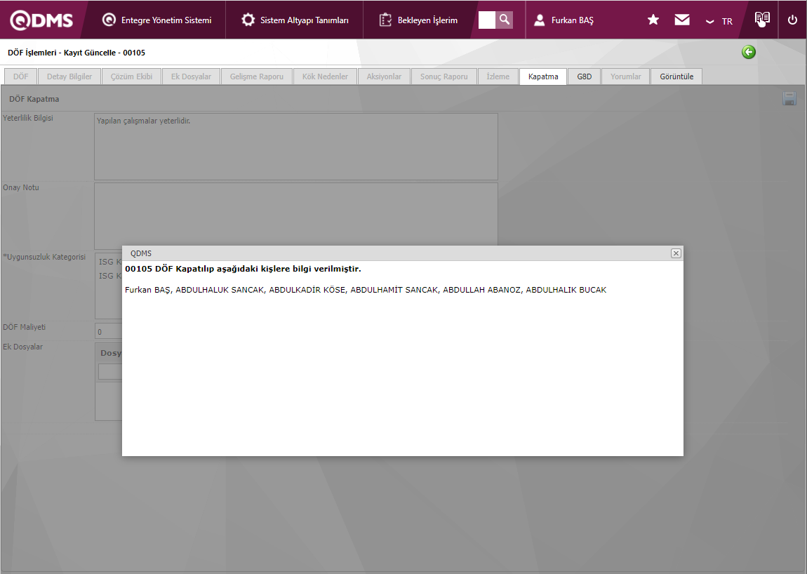Click the recipient names line in dialog
Screen dimensions: 807x574
(x=366, y=290)
